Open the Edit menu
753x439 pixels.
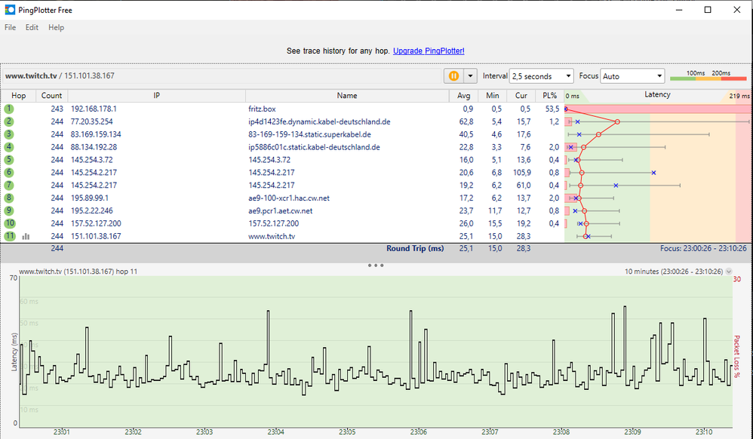coord(32,27)
